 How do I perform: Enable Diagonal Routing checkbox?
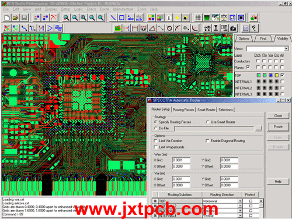pyautogui.click(x=207, y=141)
